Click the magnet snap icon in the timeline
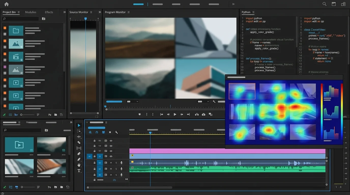This screenshot has height=195, width=350. (x=97, y=132)
